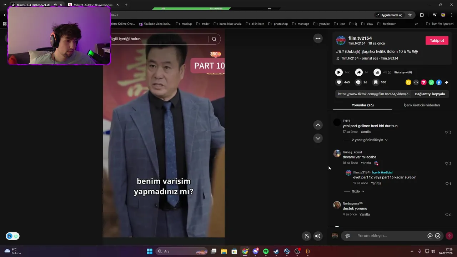Open more share options arrow

(x=446, y=82)
